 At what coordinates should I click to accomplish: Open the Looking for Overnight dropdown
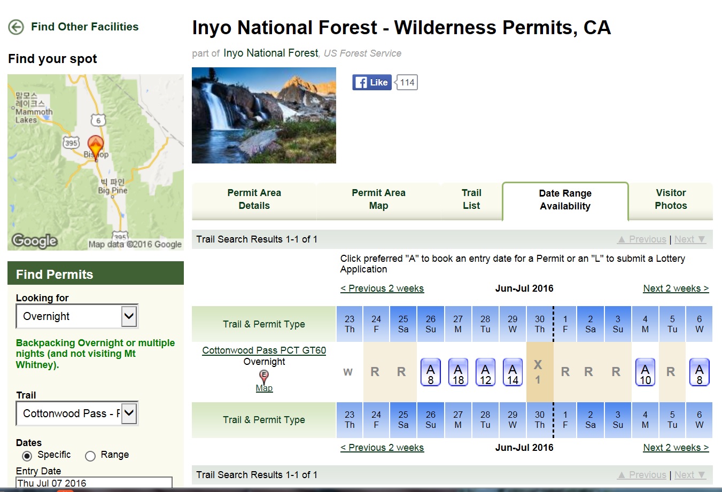pos(77,316)
